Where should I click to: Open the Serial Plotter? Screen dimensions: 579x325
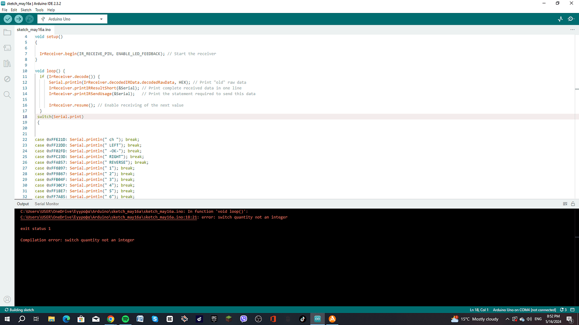(560, 19)
